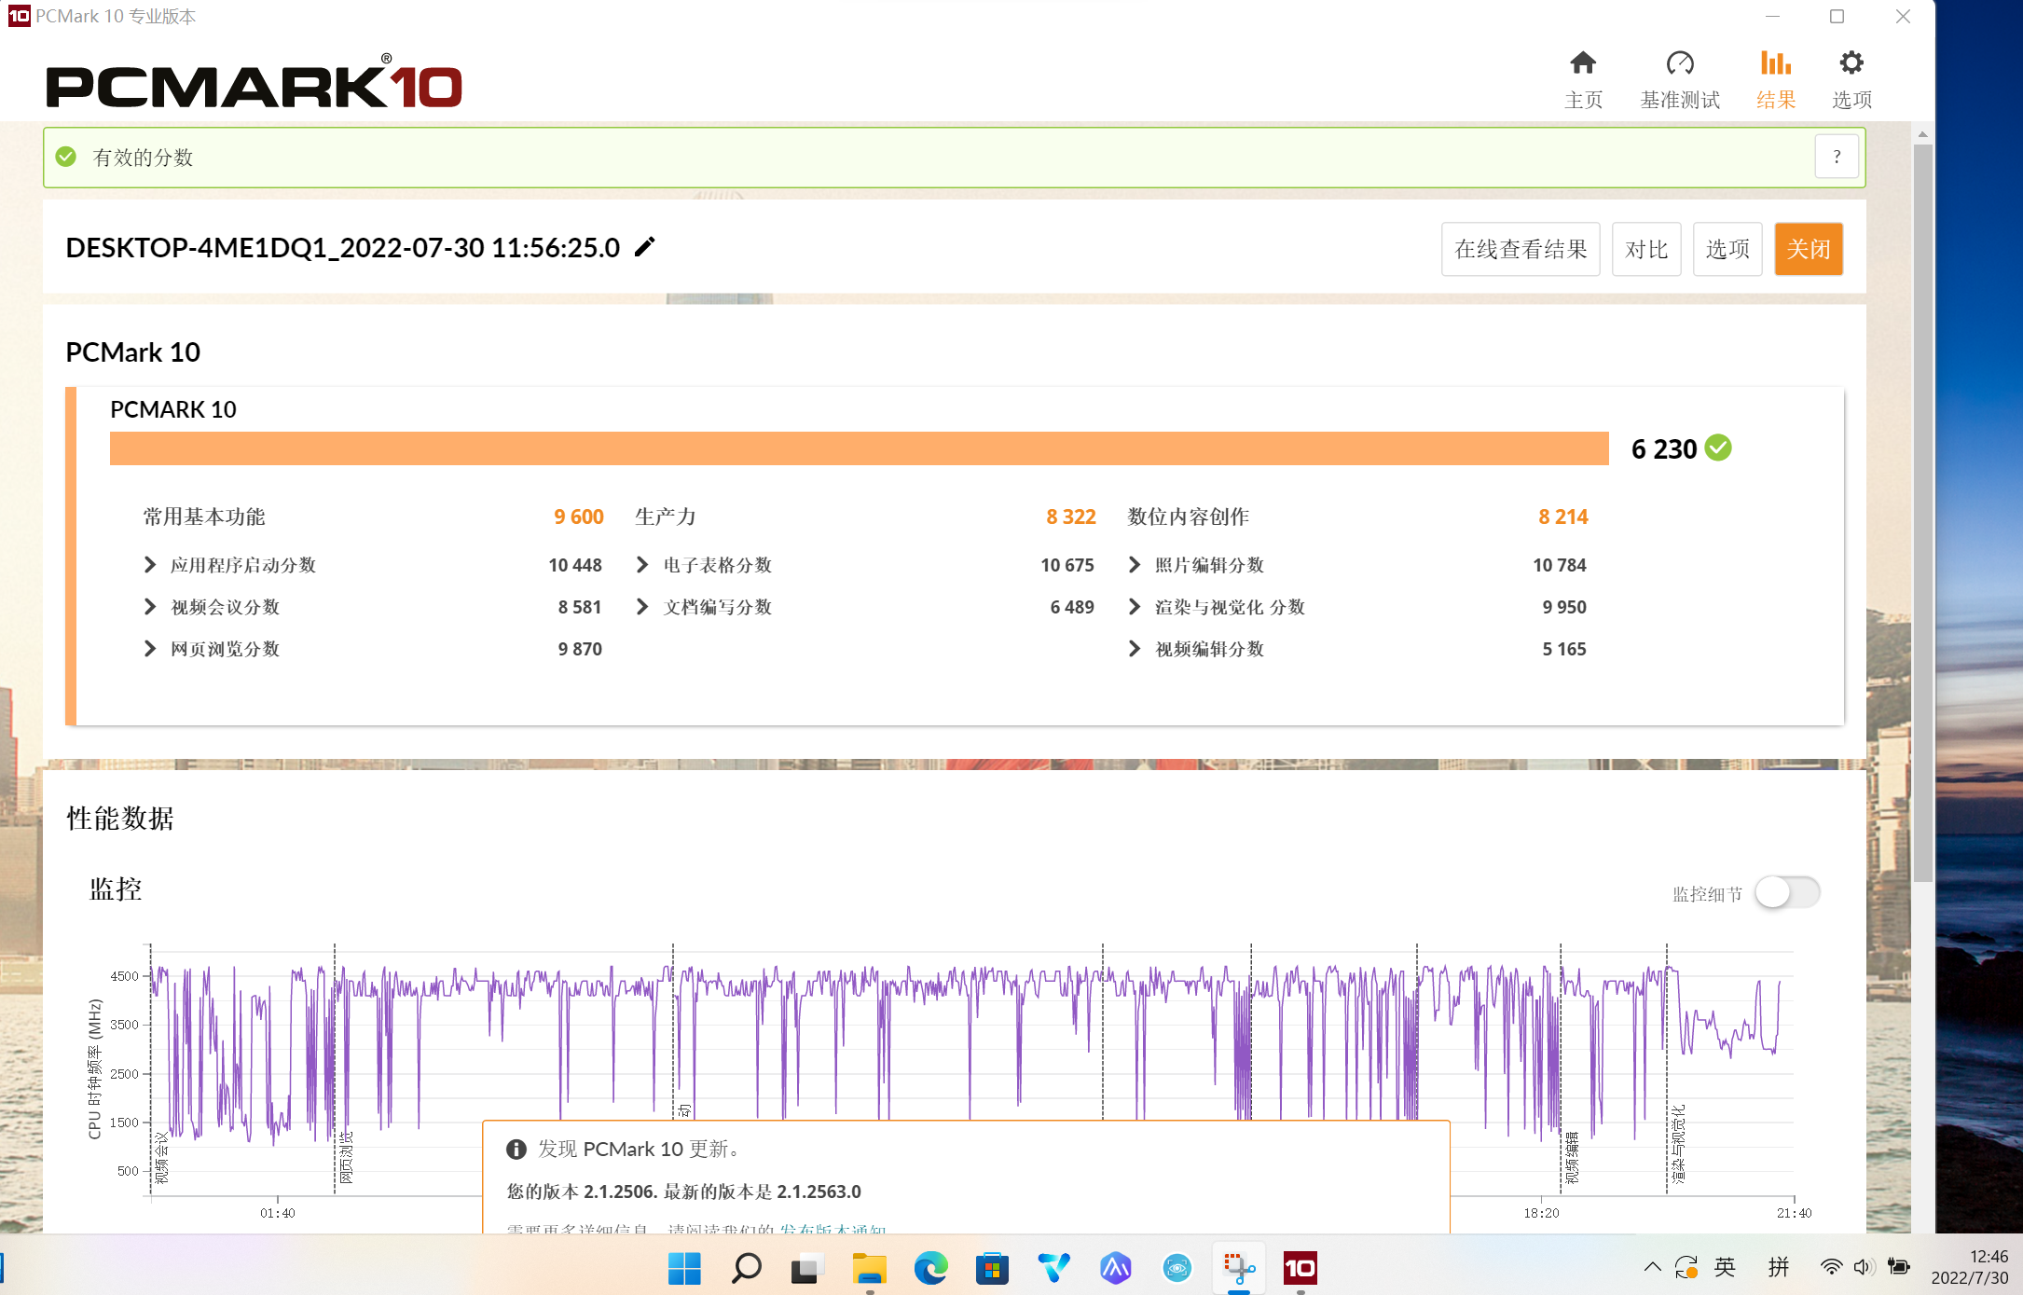
Task: Open the 主页 home icon
Action: [x=1583, y=79]
